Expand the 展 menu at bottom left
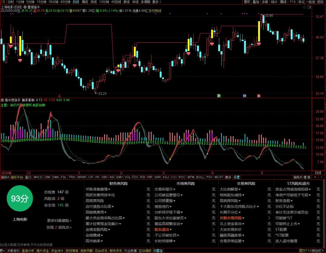 point(2,251)
